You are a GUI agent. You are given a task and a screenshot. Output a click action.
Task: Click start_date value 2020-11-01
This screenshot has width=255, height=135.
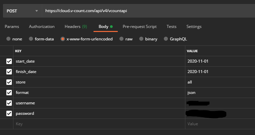(198, 61)
